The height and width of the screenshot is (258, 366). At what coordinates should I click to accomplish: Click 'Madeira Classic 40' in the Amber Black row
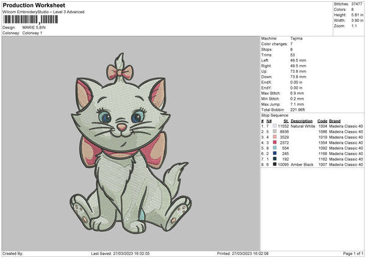[346, 165]
